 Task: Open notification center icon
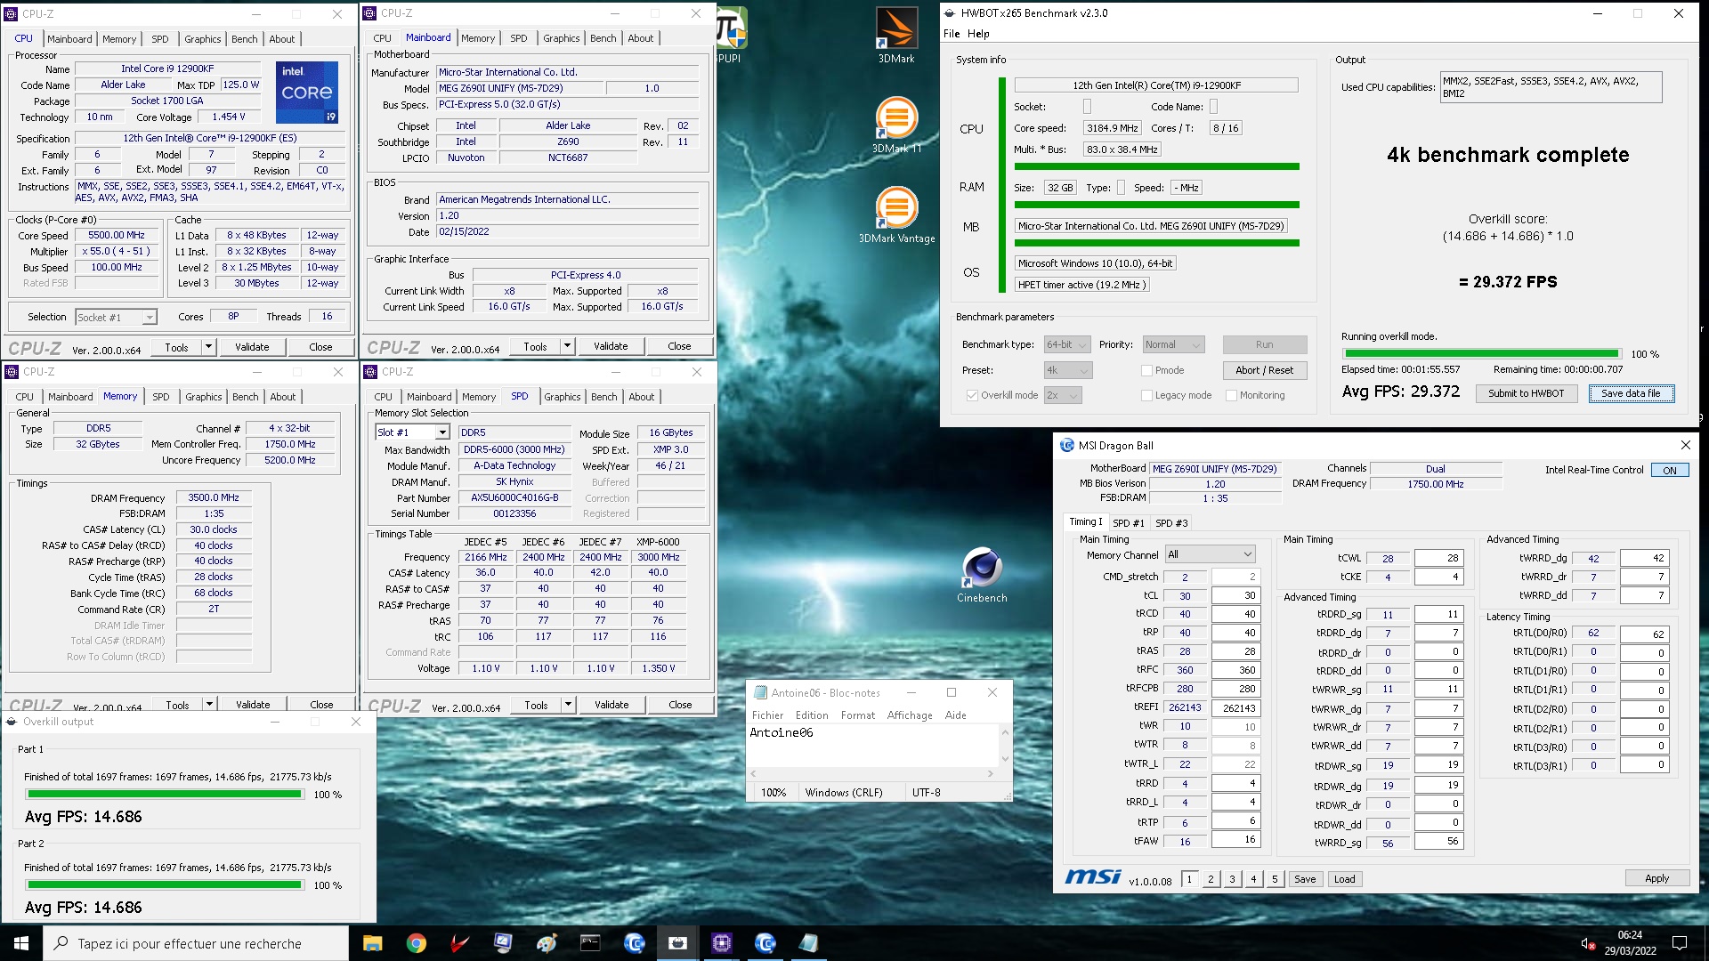pos(1680,943)
